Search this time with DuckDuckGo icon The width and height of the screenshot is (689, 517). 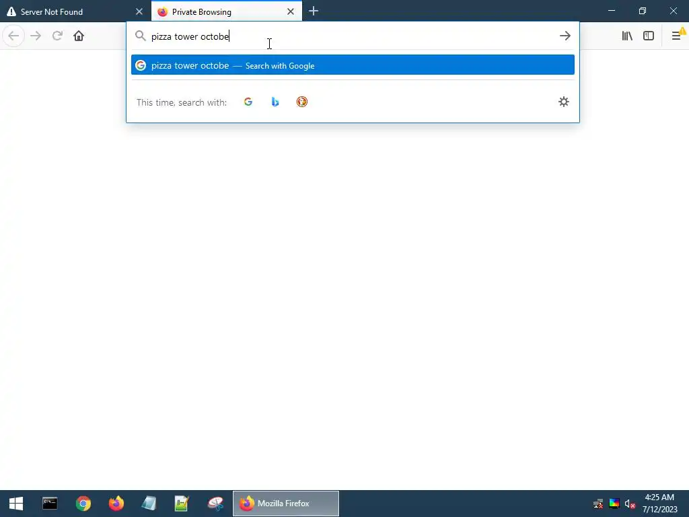point(302,102)
